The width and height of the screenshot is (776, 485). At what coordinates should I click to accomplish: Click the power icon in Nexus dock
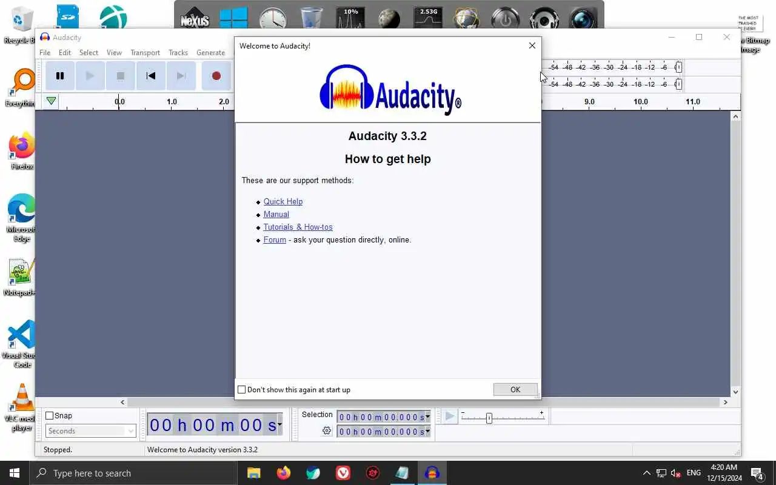point(504,19)
